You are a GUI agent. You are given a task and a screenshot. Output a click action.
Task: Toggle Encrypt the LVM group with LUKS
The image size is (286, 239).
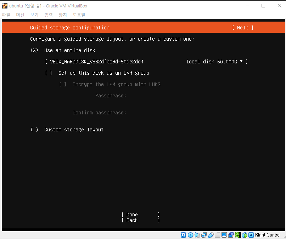[110, 84]
